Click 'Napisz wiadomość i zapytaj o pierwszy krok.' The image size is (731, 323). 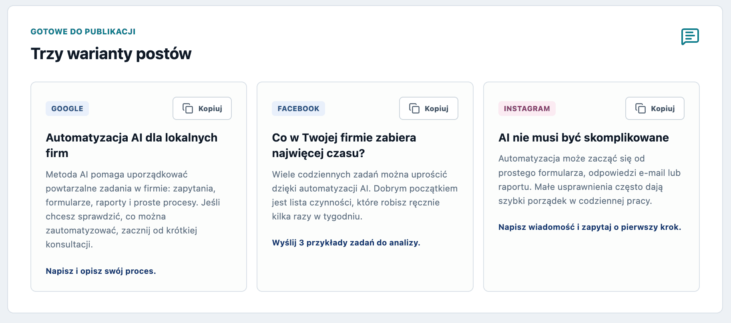pos(590,227)
